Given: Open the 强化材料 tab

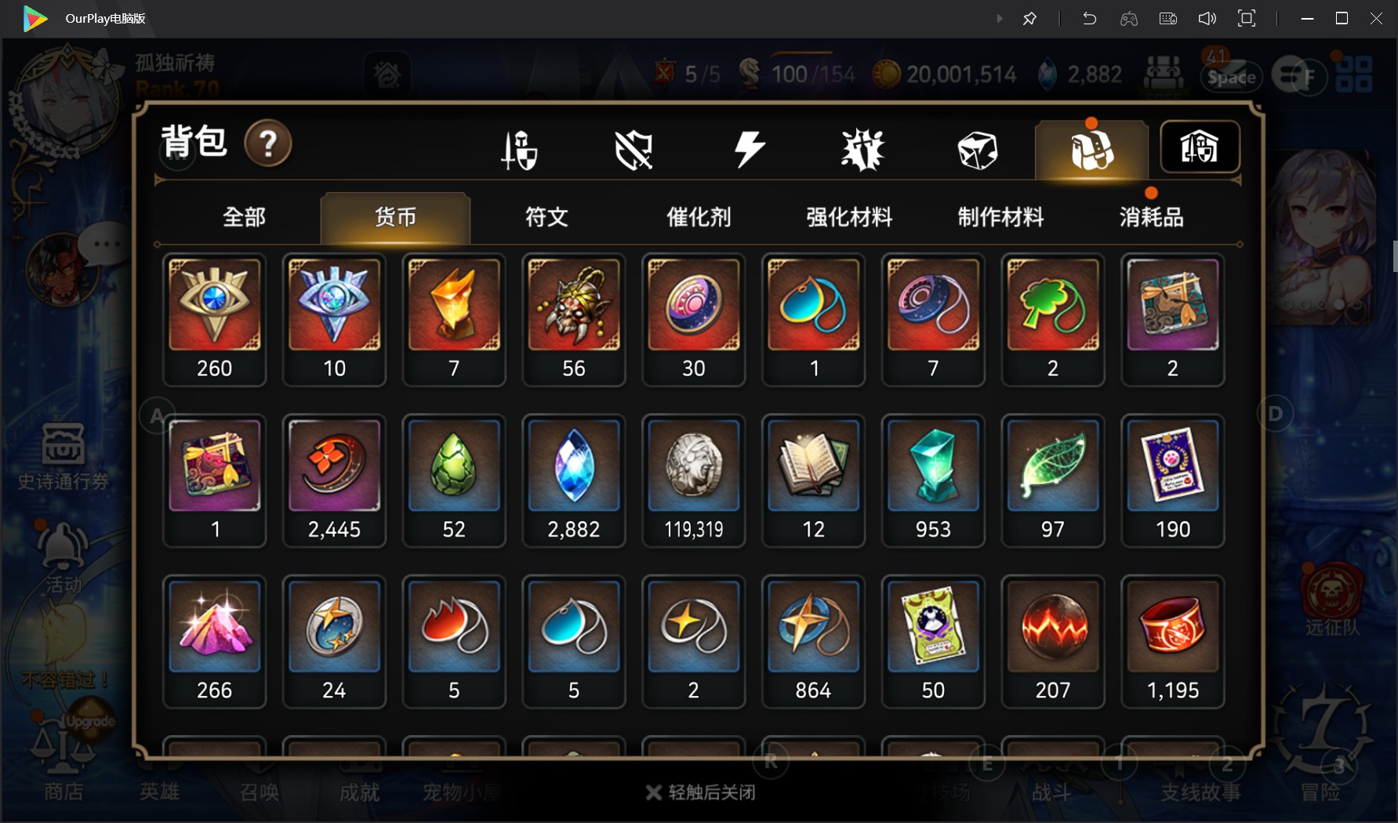Looking at the screenshot, I should [x=849, y=217].
